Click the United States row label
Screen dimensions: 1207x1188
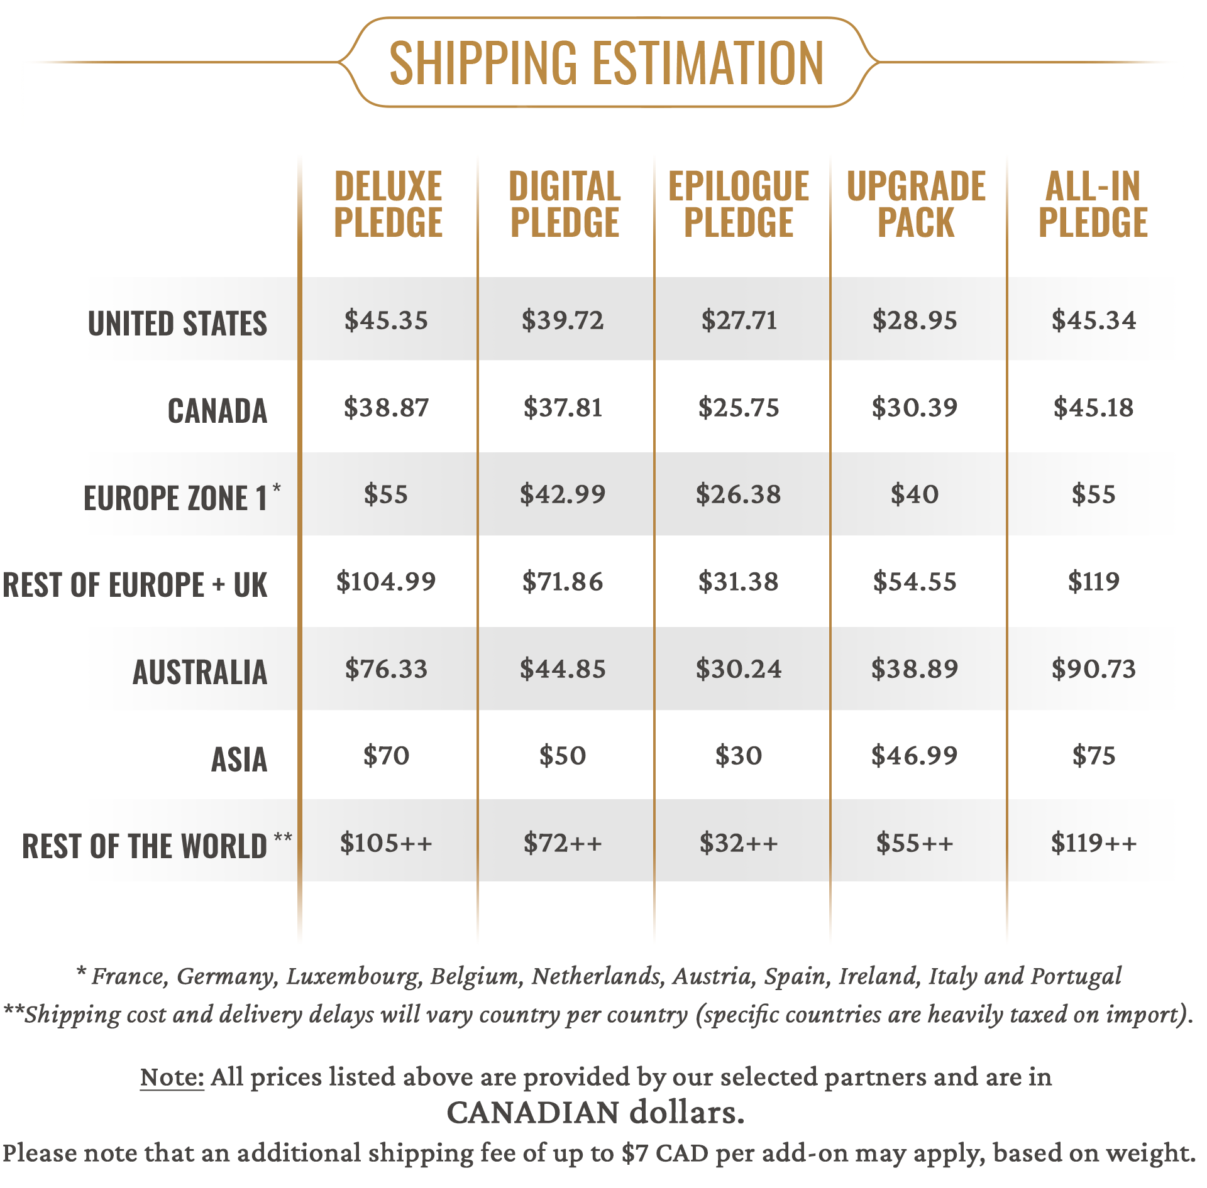177,324
